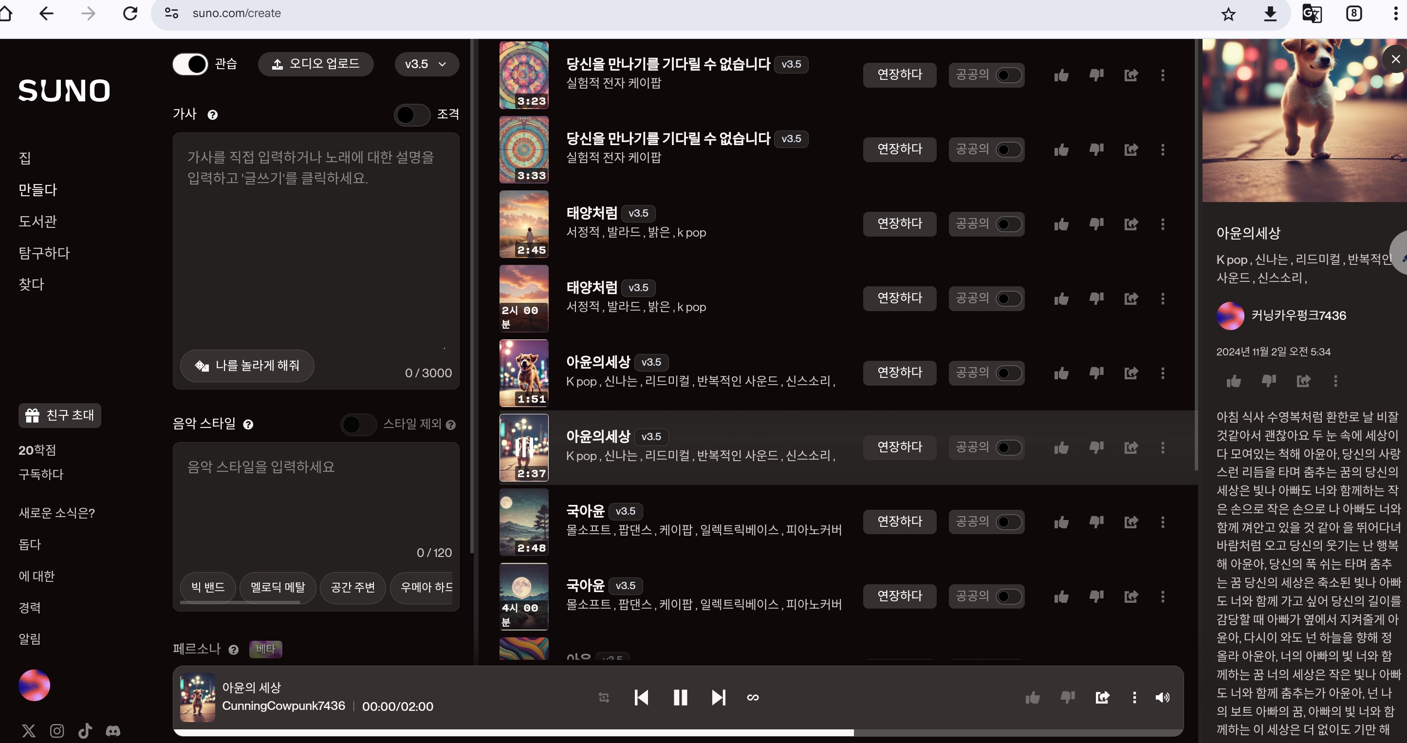Image resolution: width=1407 pixels, height=743 pixels.
Task: Go to 도서관 in sidebar
Action: point(37,221)
